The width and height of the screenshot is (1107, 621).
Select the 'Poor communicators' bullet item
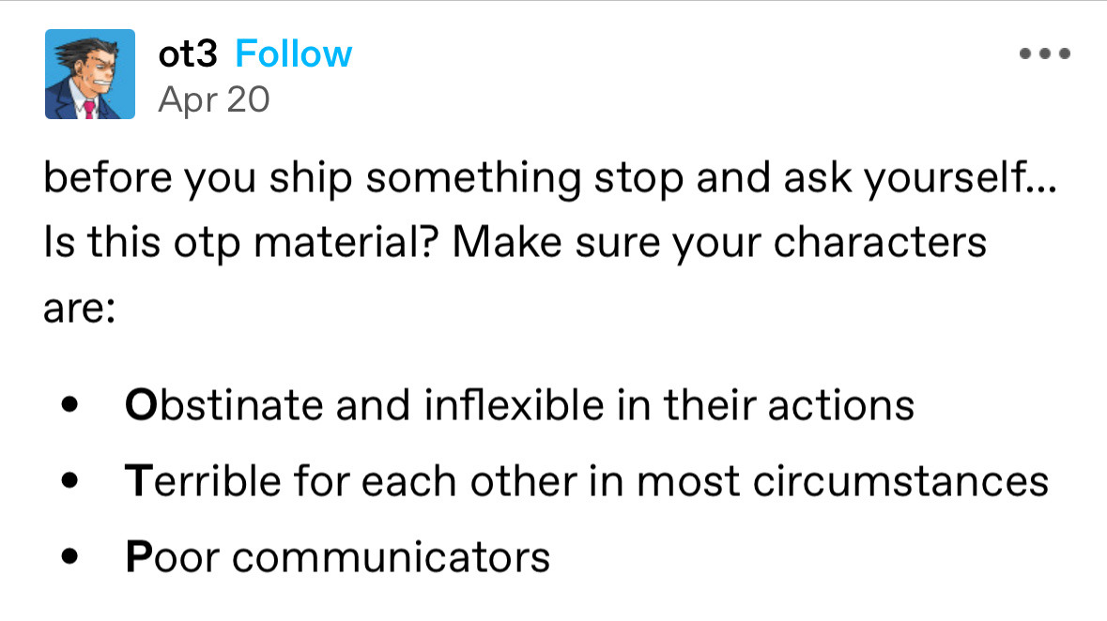[x=337, y=557]
